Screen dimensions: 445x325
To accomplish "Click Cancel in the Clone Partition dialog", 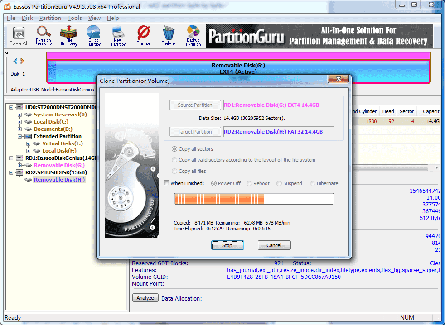I will pyautogui.click(x=274, y=245).
